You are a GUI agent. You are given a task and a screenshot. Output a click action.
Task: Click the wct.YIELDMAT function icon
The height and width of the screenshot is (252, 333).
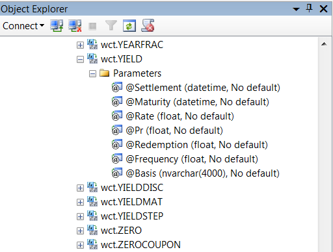[92, 201]
